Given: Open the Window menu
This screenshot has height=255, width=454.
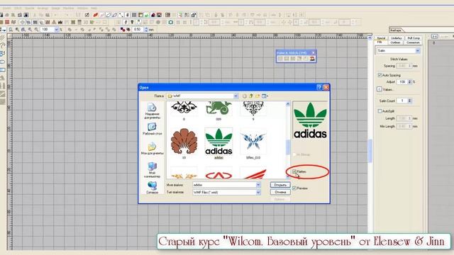Looking at the screenshot, I should click(x=82, y=8).
